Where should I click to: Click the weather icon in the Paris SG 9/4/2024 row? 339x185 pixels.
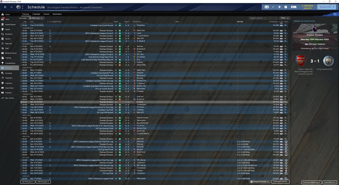click(286, 142)
